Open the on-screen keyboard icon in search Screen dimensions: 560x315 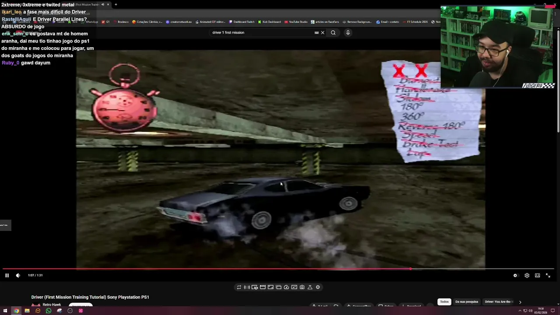coord(316,32)
